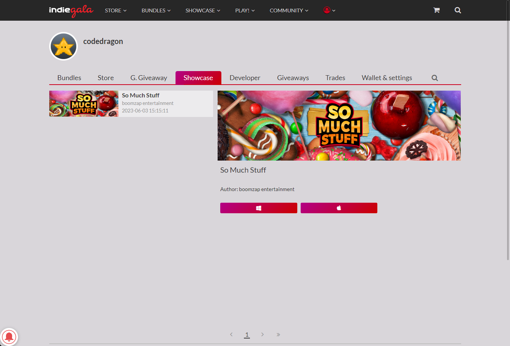Open the user account avatar menu
Screen dimensions: 510x346
coord(329,10)
